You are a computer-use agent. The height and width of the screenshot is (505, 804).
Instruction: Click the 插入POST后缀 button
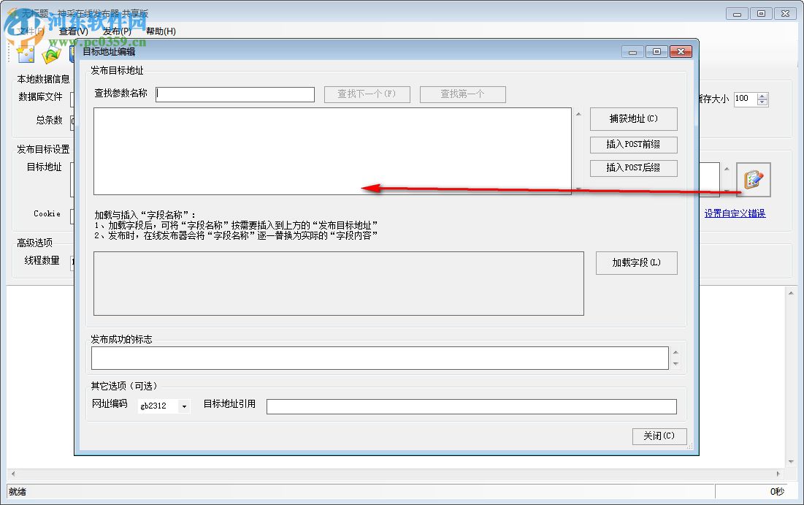[x=634, y=168]
